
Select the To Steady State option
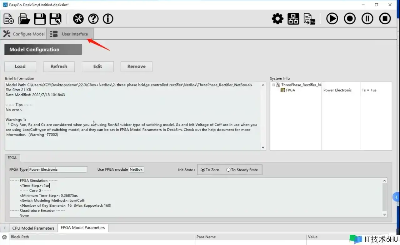(x=242, y=170)
